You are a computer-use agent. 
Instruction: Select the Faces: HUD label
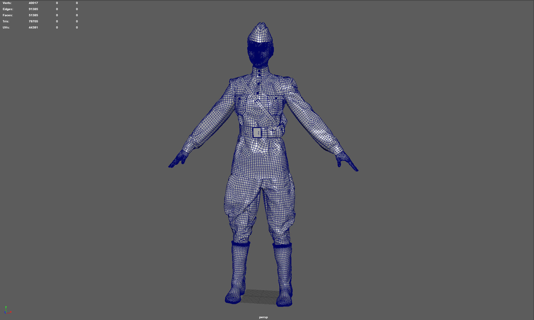point(8,15)
